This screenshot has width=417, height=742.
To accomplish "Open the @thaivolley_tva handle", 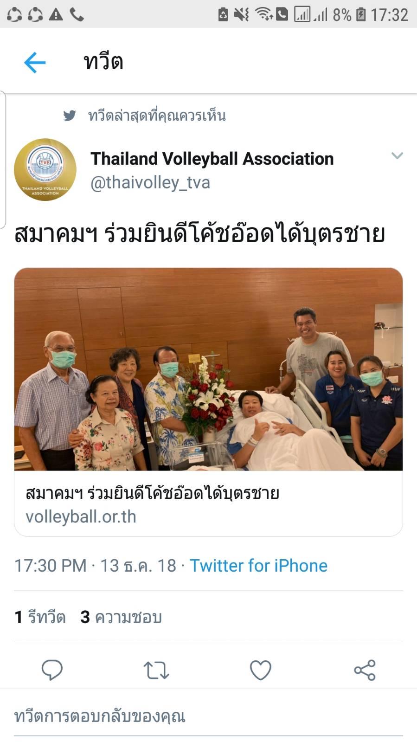I will click(150, 183).
